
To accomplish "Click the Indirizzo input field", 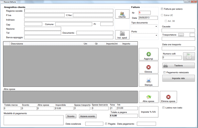I will 69,19.
